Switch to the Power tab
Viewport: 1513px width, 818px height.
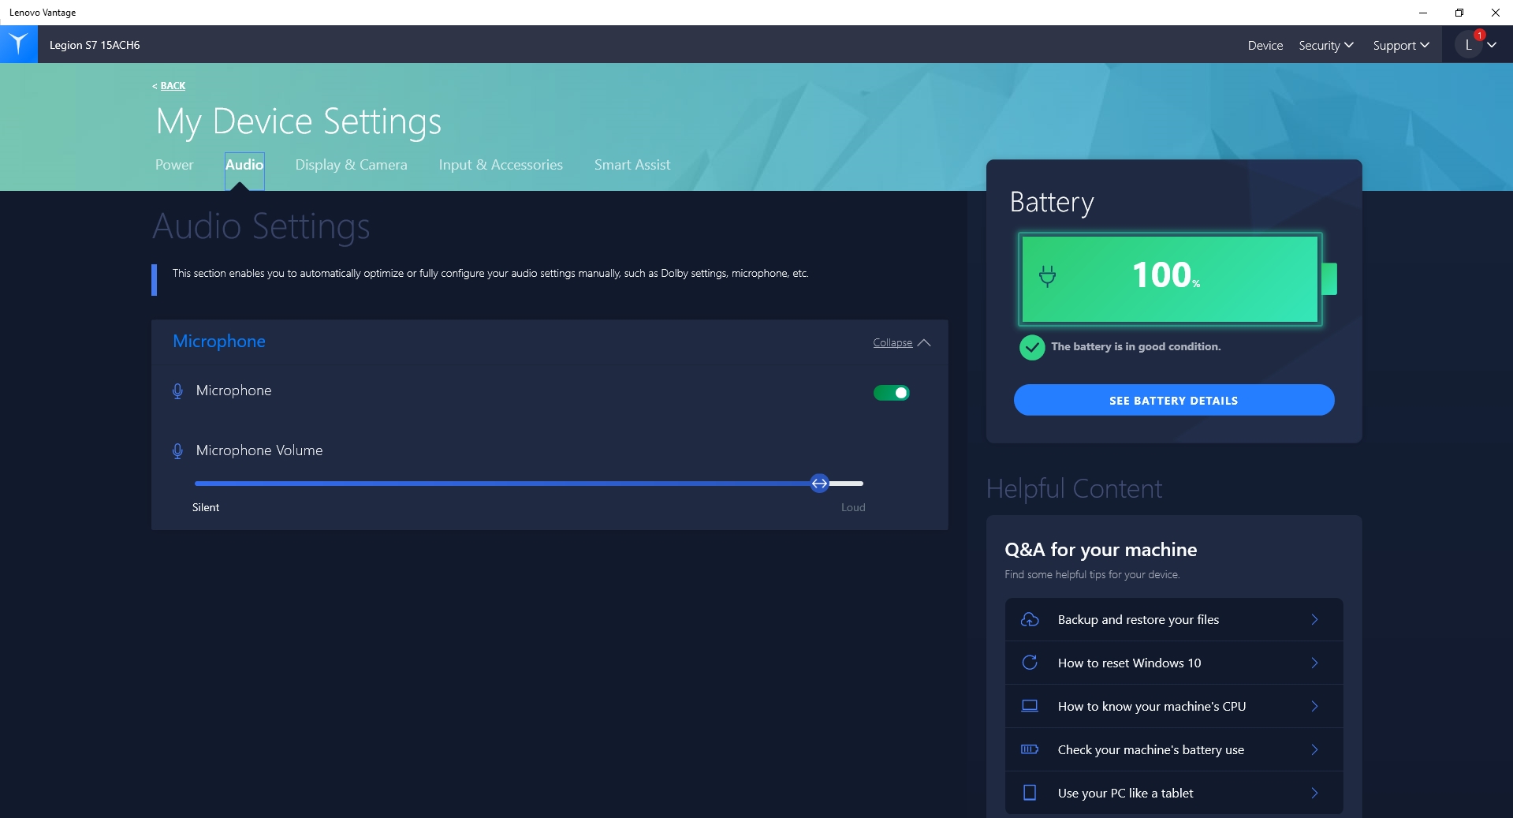(174, 165)
